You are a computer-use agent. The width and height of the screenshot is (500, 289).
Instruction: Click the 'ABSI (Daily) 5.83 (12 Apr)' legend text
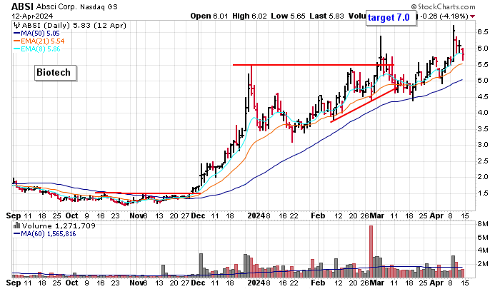(x=74, y=26)
